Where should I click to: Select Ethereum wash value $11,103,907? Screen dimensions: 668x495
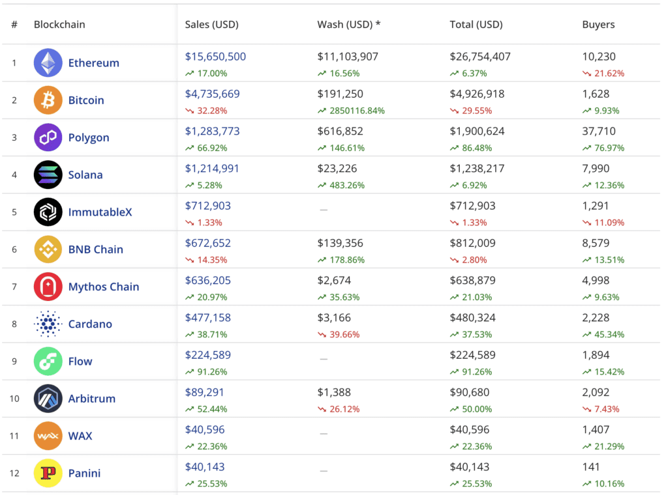pos(348,57)
